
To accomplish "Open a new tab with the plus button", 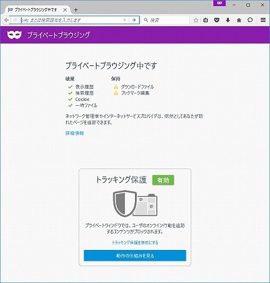I will click(76, 10).
